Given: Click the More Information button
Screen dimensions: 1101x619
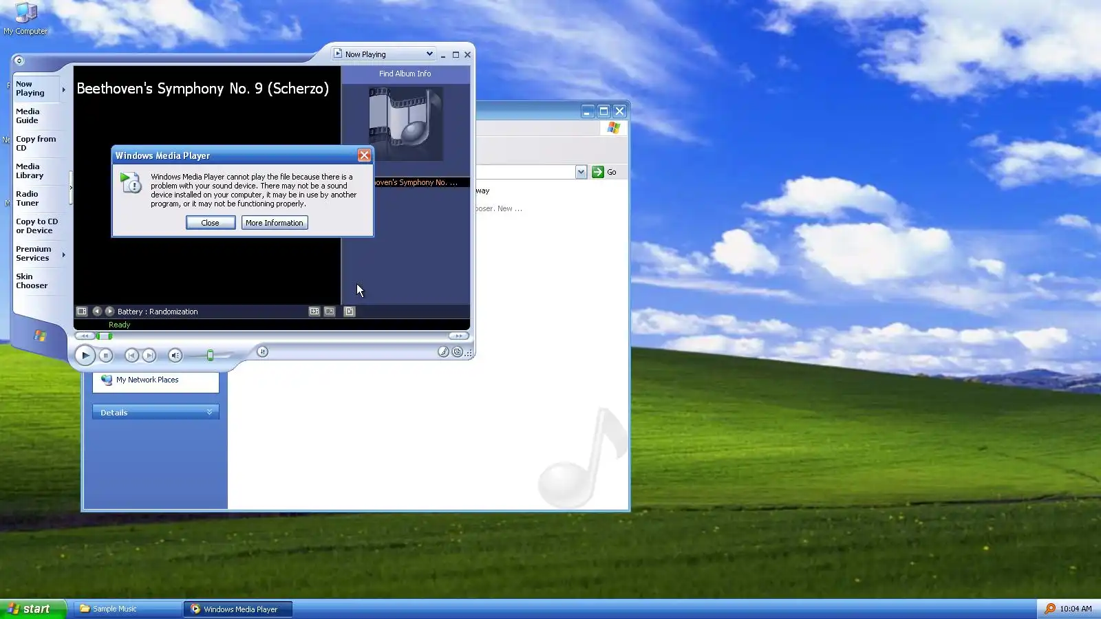Looking at the screenshot, I should pos(275,223).
